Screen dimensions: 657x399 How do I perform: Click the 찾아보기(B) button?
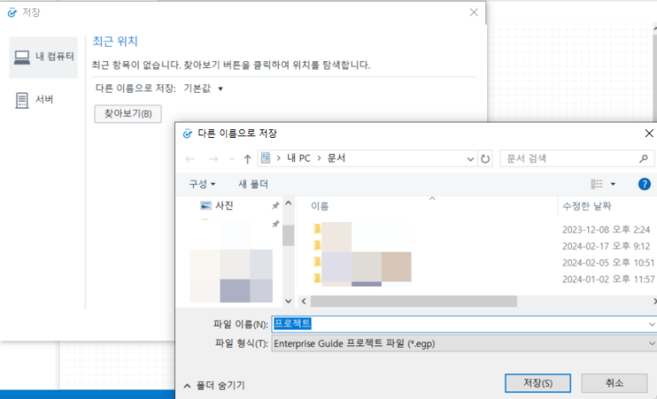pyautogui.click(x=127, y=114)
